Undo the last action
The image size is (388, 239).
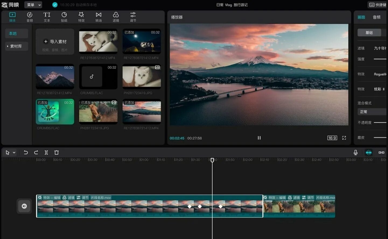pos(26,153)
